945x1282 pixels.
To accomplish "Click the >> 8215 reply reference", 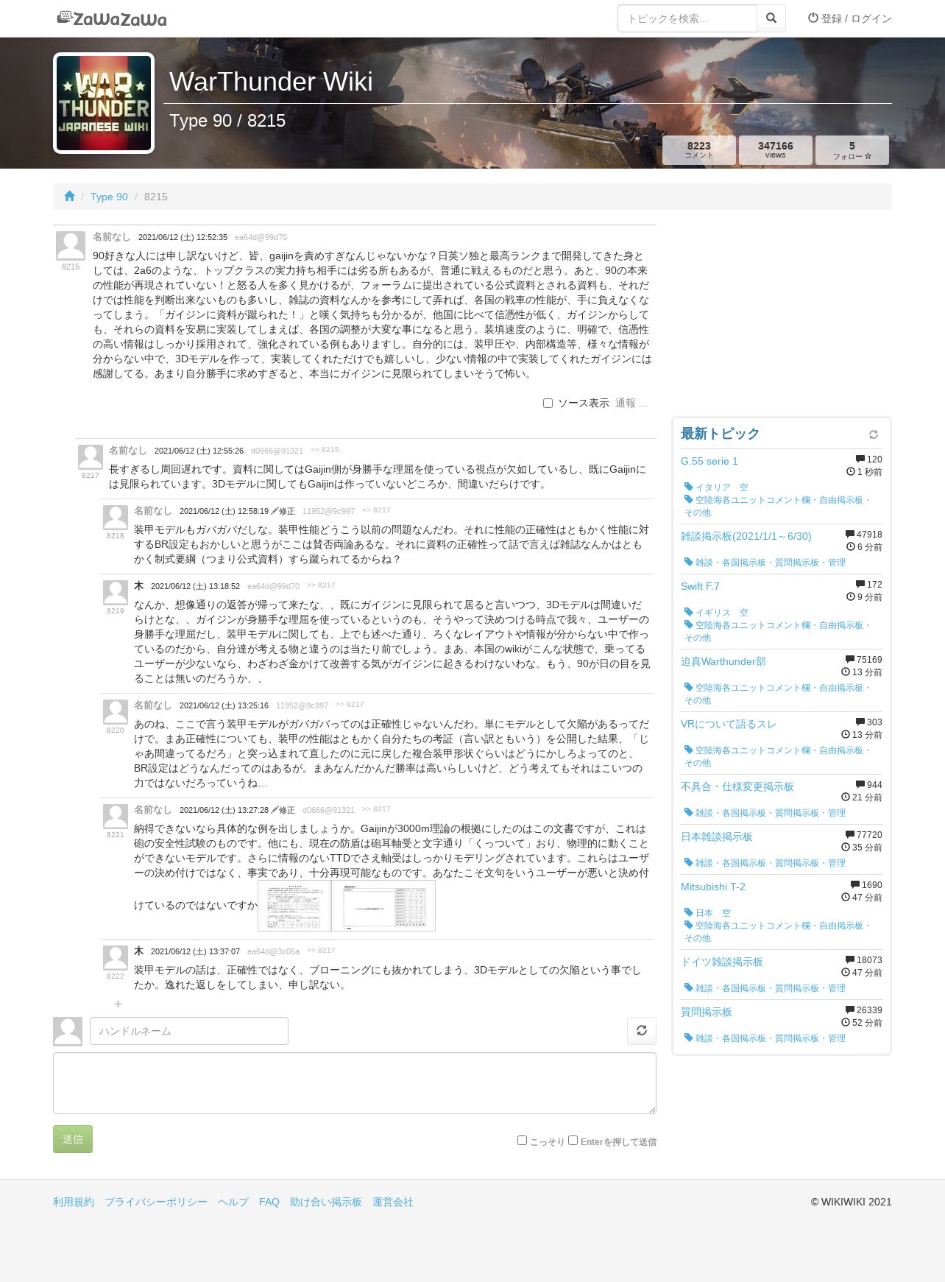I will pyautogui.click(x=325, y=450).
